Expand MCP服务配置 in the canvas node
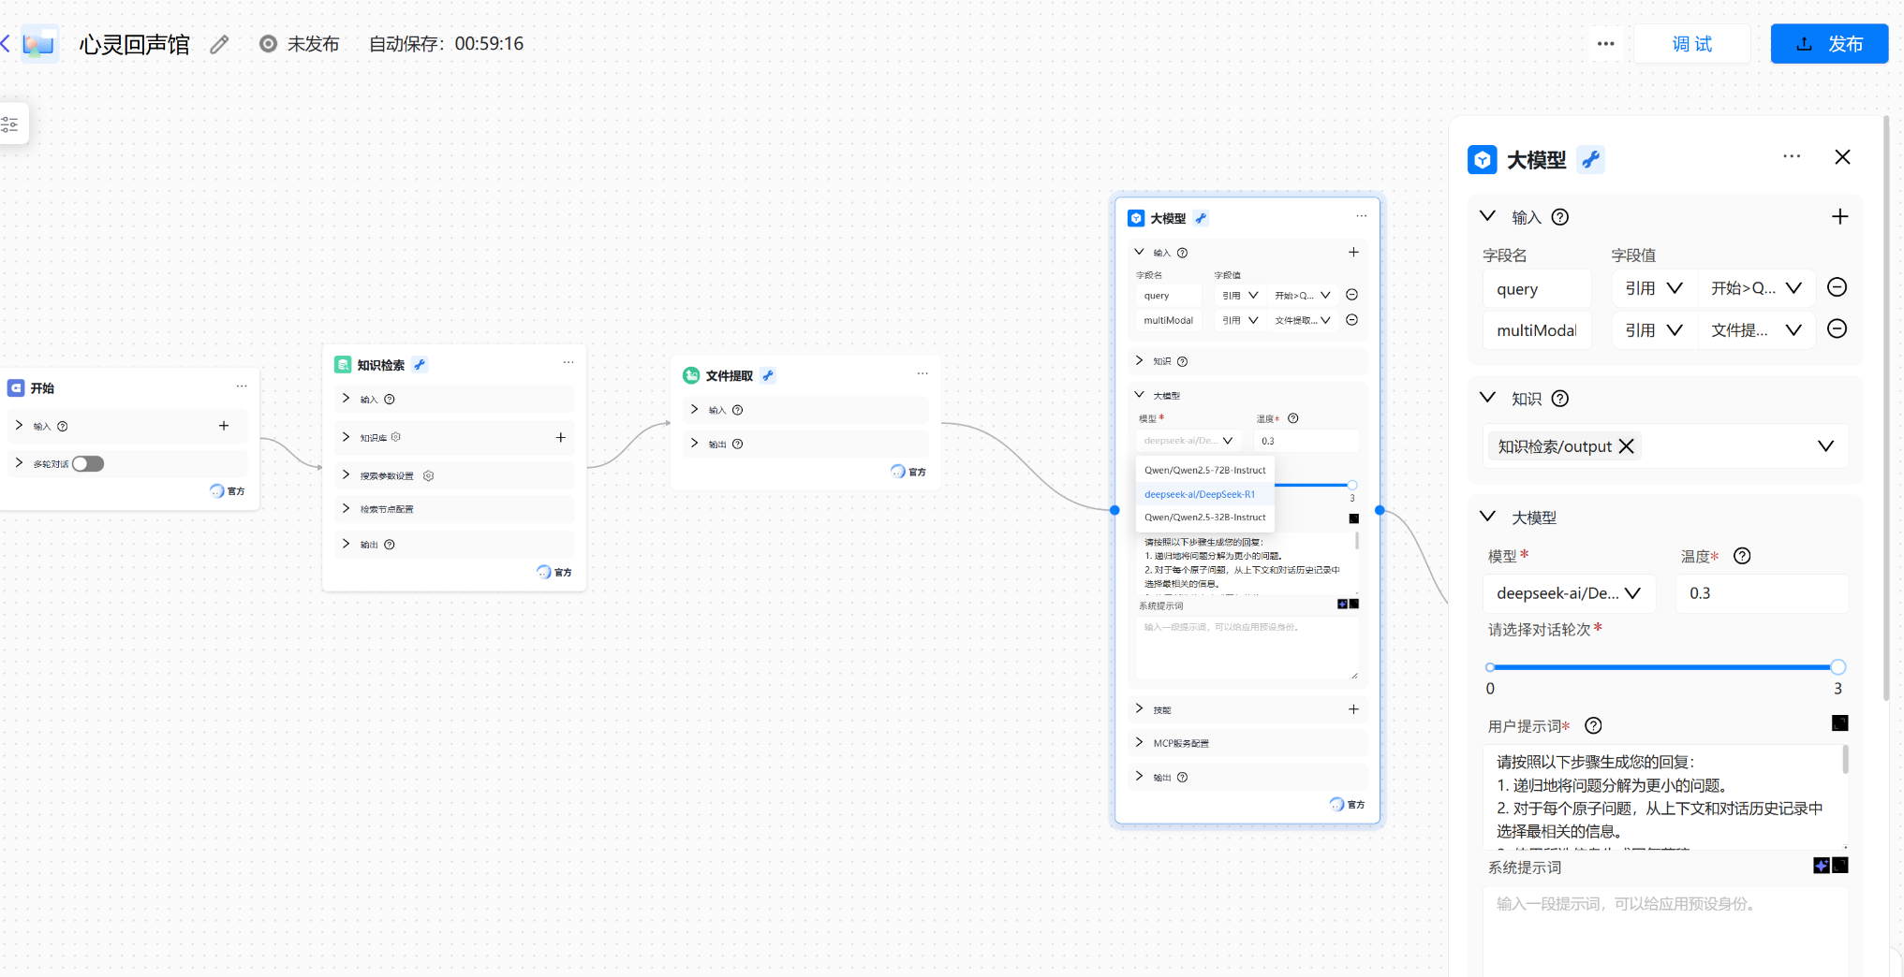This screenshot has width=1904, height=977. (x=1140, y=743)
